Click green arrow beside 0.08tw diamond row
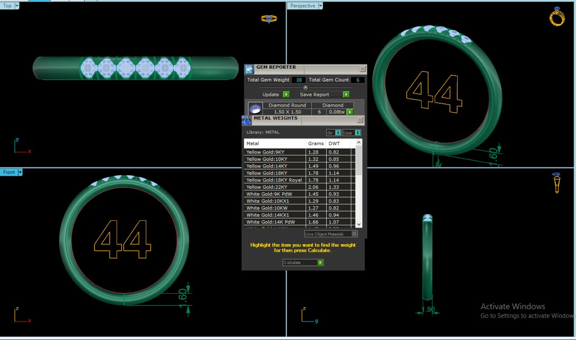 point(350,112)
